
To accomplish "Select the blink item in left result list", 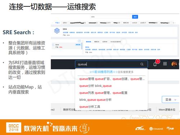I will click(x=67, y=46).
